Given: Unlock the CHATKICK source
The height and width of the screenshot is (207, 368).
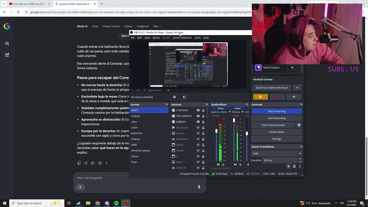Looking at the screenshot, I should [203, 110].
